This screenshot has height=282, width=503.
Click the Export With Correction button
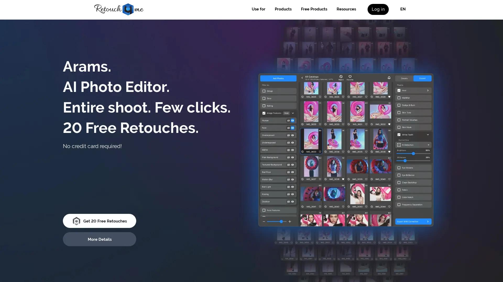click(413, 221)
